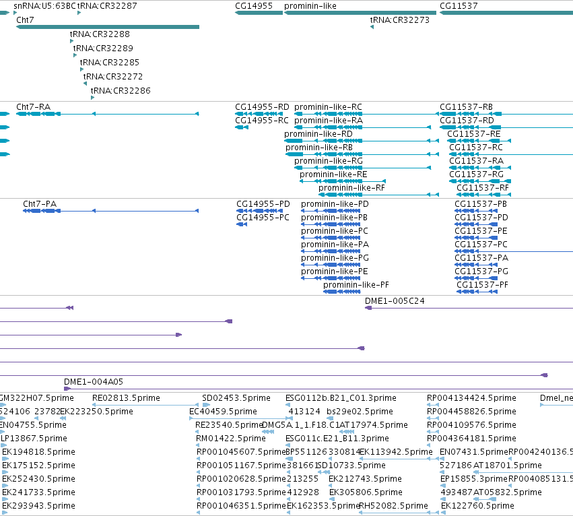Open the RE02813.5prime EST label
Screen dimensions: 573x516
pos(126,398)
